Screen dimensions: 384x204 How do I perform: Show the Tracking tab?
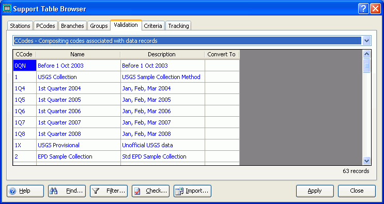click(x=178, y=26)
